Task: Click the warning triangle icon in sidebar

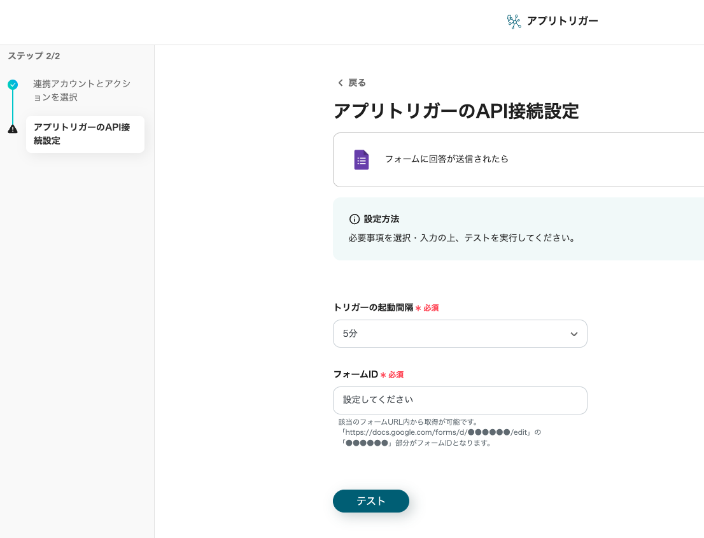Action: click(x=13, y=129)
